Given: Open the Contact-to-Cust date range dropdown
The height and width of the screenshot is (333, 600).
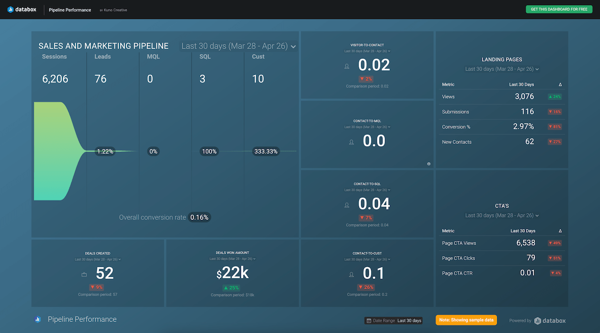Looking at the screenshot, I should coord(367,259).
